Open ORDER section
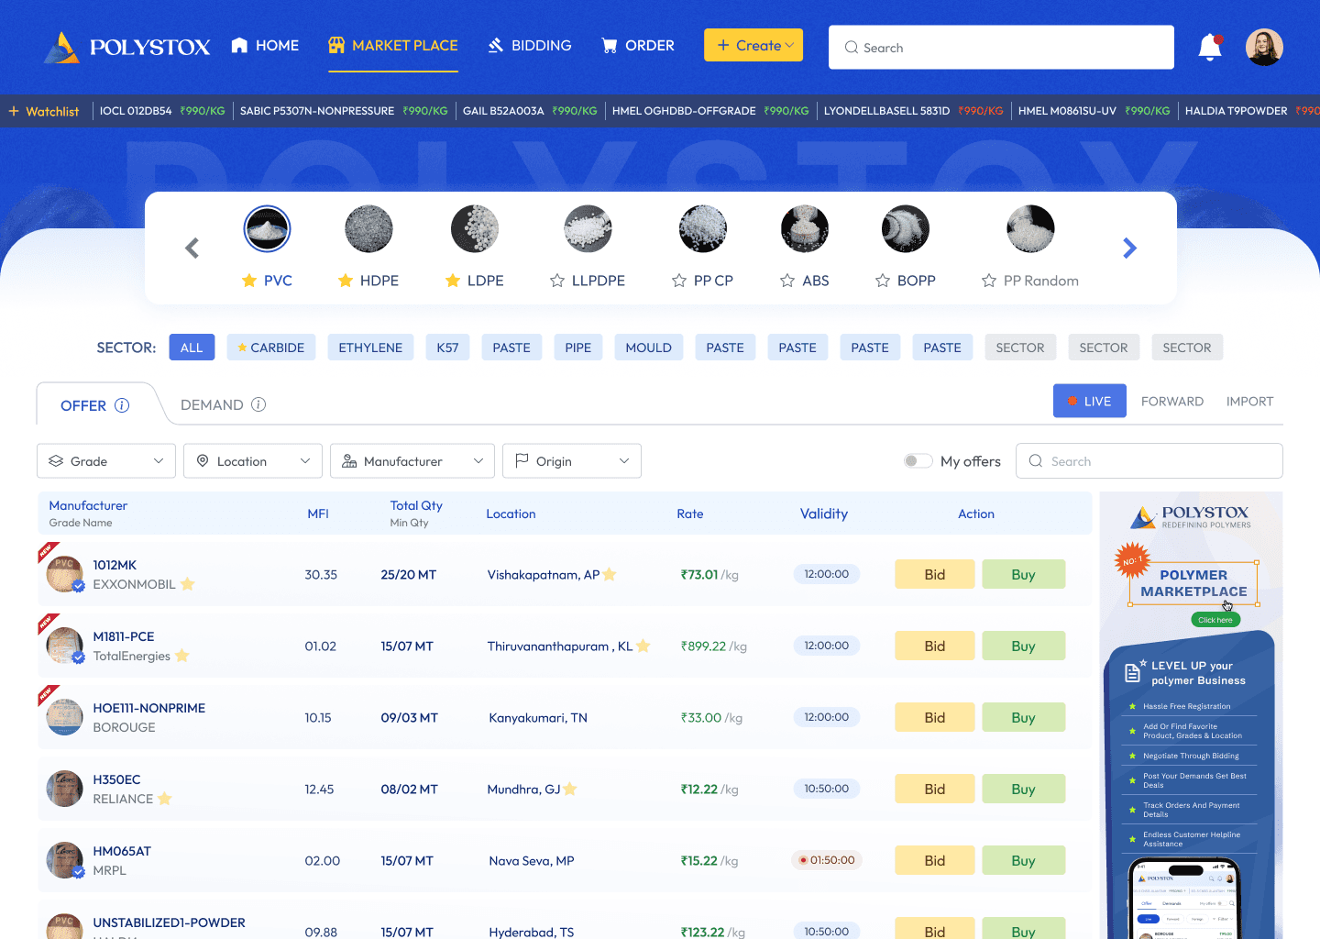1320x939 pixels. click(638, 46)
